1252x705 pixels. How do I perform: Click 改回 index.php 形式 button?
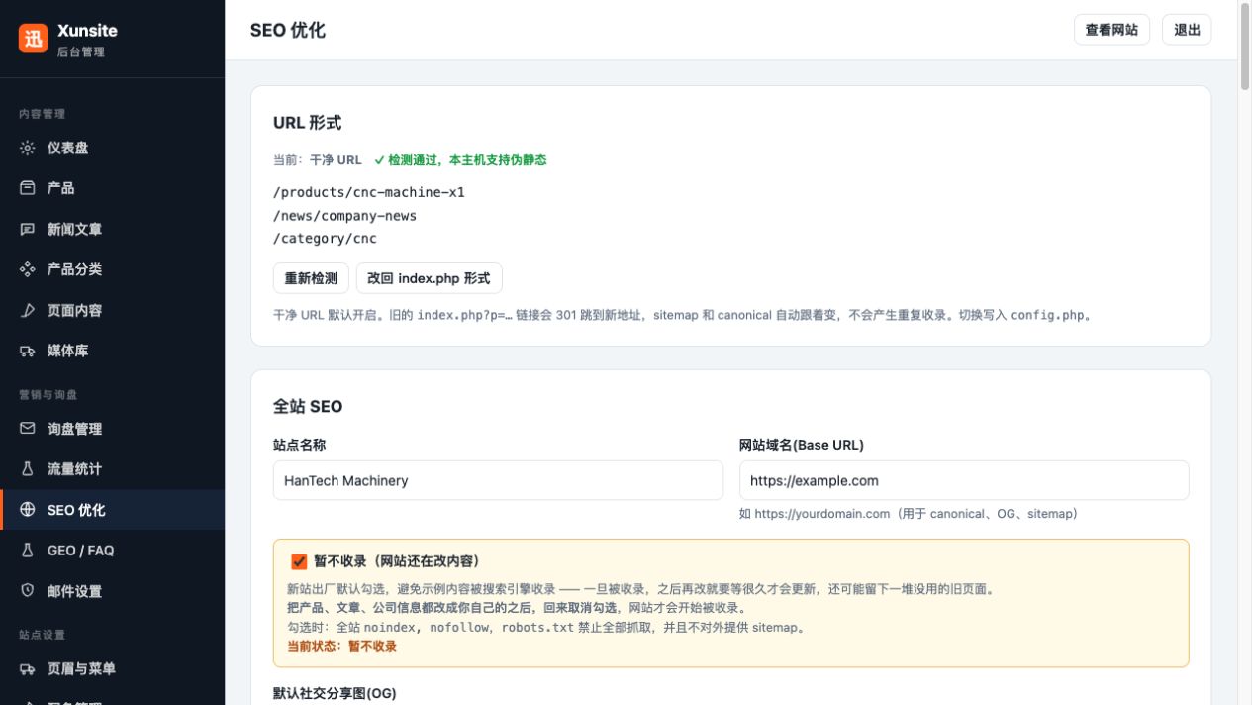(x=429, y=278)
